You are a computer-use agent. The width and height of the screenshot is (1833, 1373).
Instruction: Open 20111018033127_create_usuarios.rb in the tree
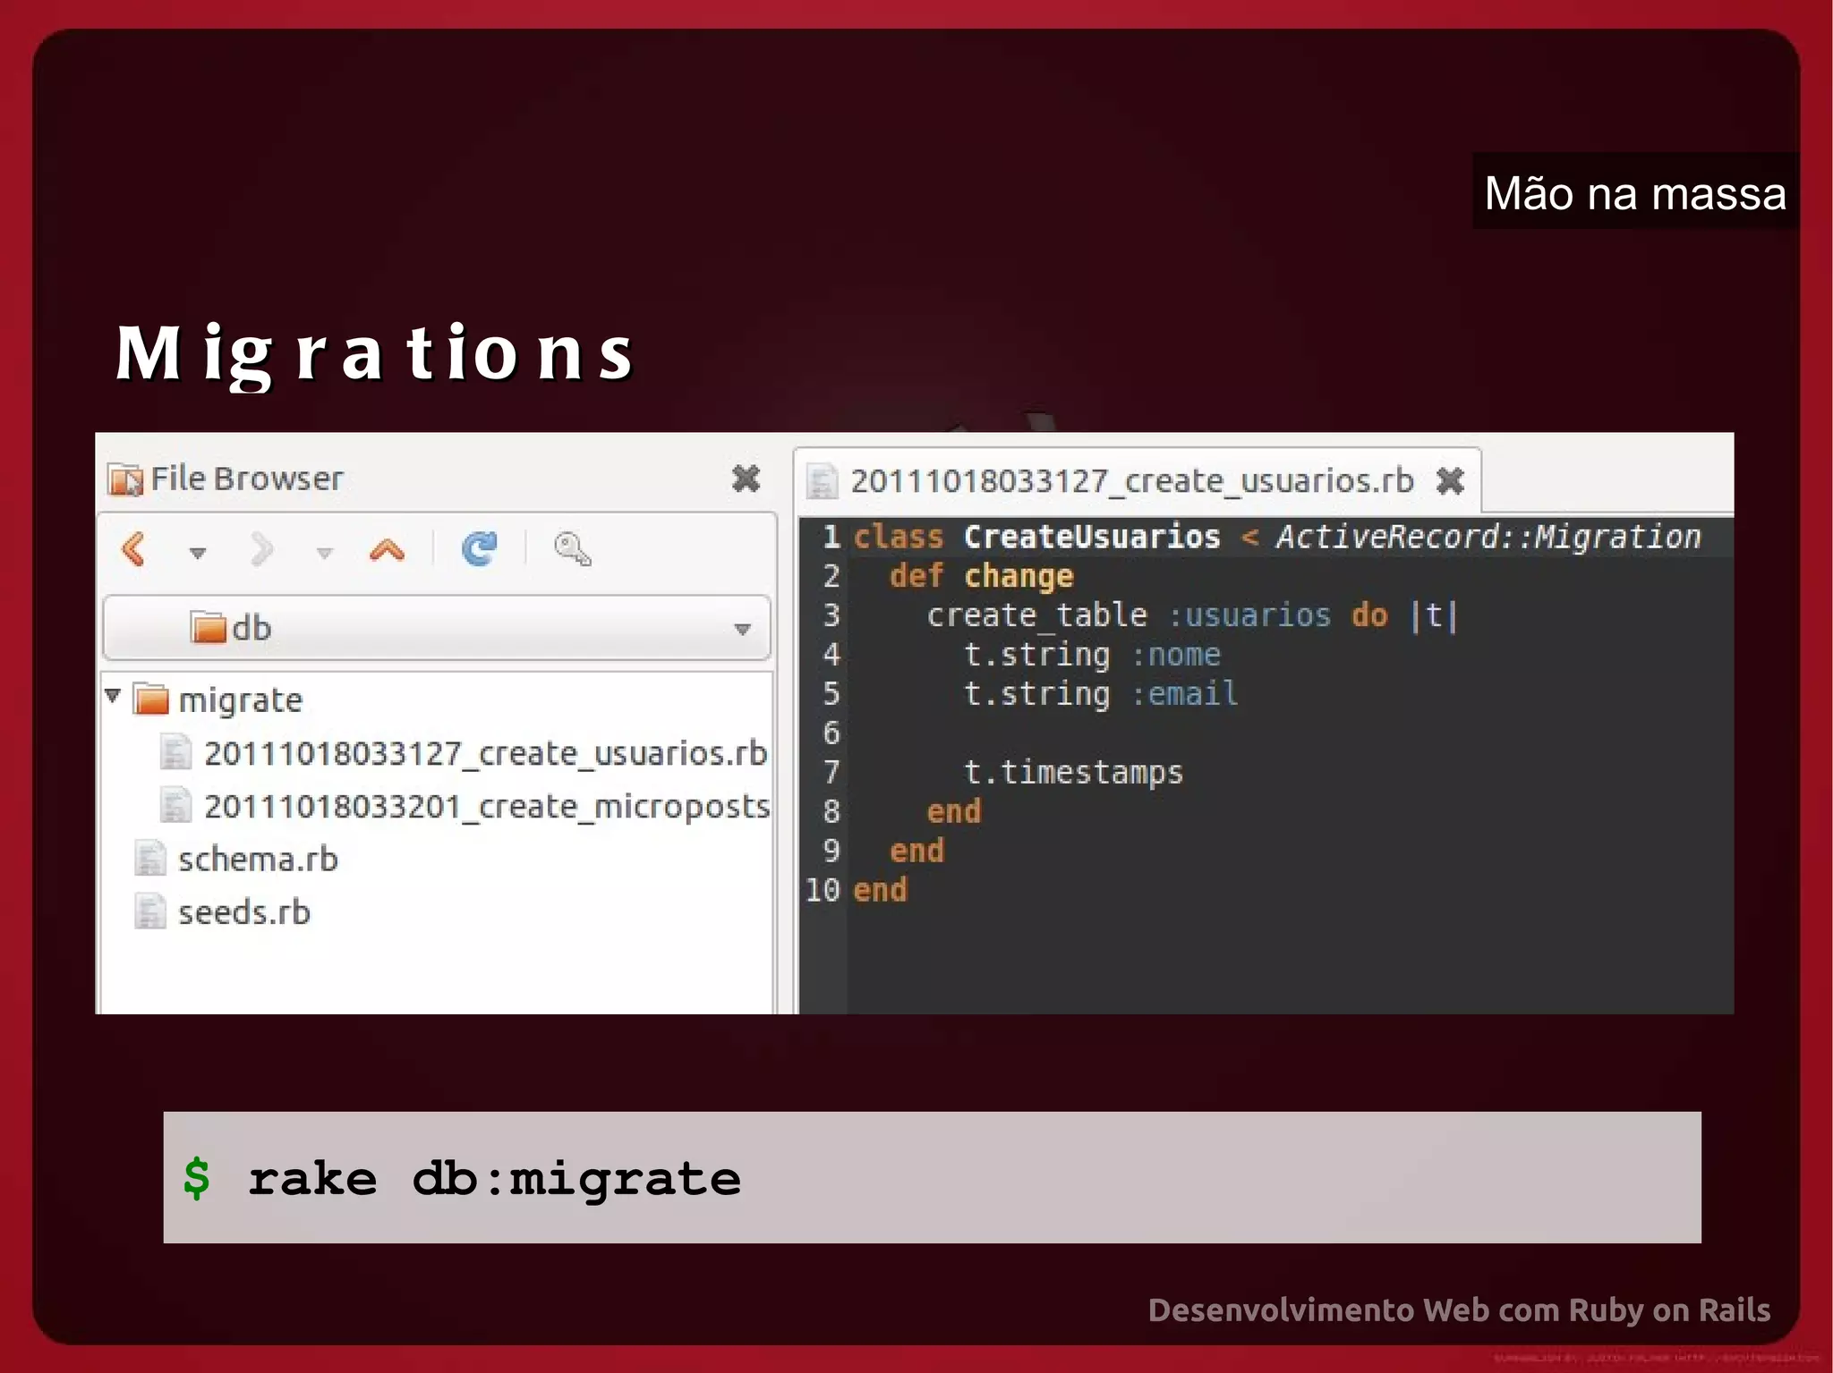pyautogui.click(x=484, y=753)
